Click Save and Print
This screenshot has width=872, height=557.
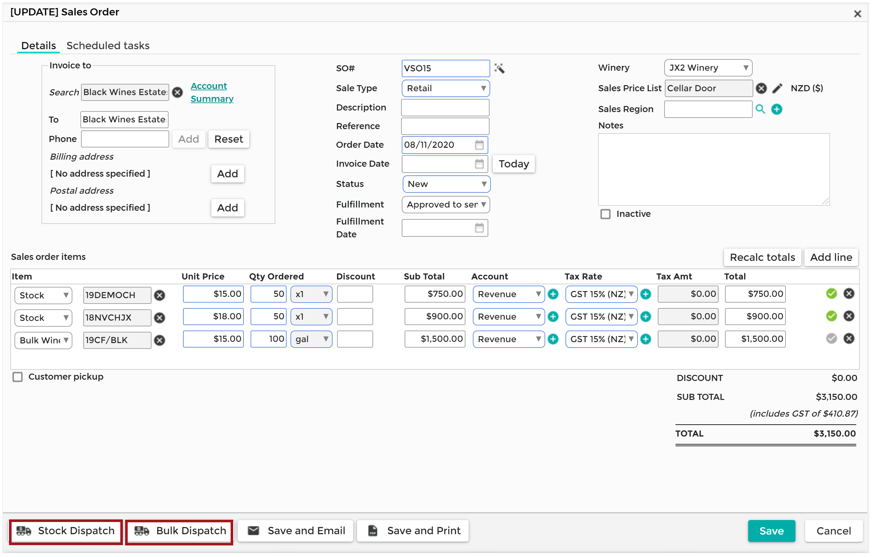(413, 531)
